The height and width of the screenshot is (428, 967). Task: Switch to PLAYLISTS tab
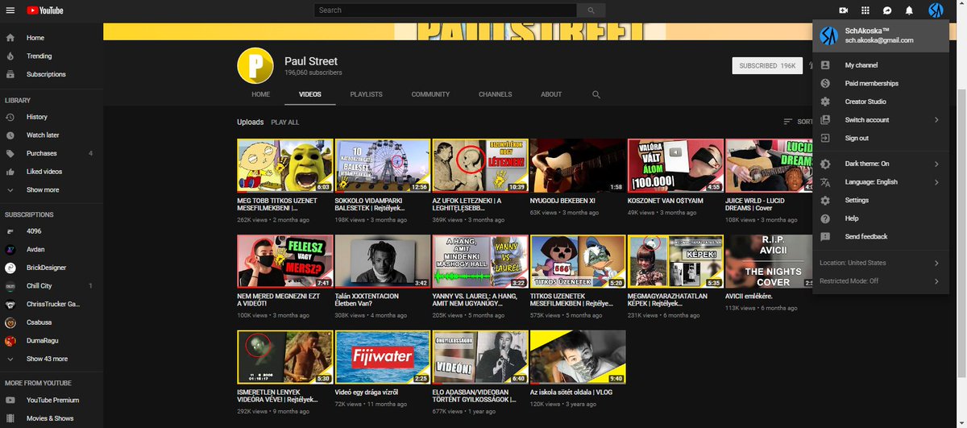pyautogui.click(x=367, y=94)
